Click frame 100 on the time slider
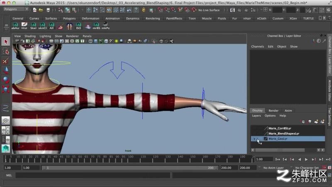 coord(131,159)
